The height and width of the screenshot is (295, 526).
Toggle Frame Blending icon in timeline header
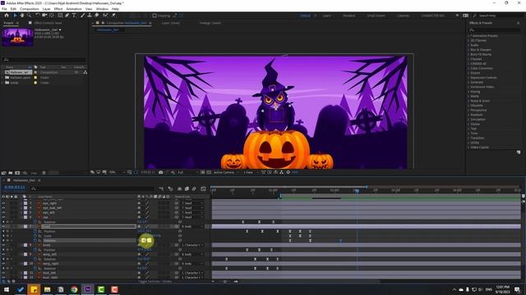tap(187, 189)
